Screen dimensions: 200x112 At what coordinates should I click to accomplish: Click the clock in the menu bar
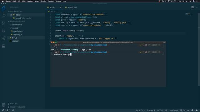click(182, 1)
